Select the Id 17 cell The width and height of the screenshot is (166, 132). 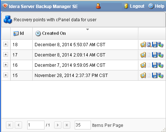coord(22,55)
